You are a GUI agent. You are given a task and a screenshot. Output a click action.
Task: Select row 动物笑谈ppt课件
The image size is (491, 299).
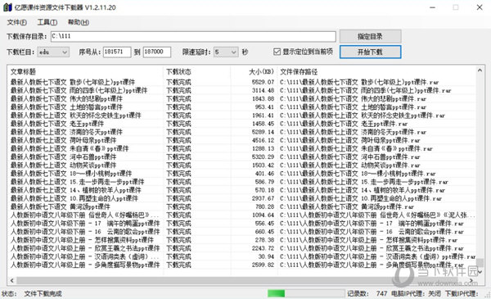pyautogui.click(x=241, y=165)
